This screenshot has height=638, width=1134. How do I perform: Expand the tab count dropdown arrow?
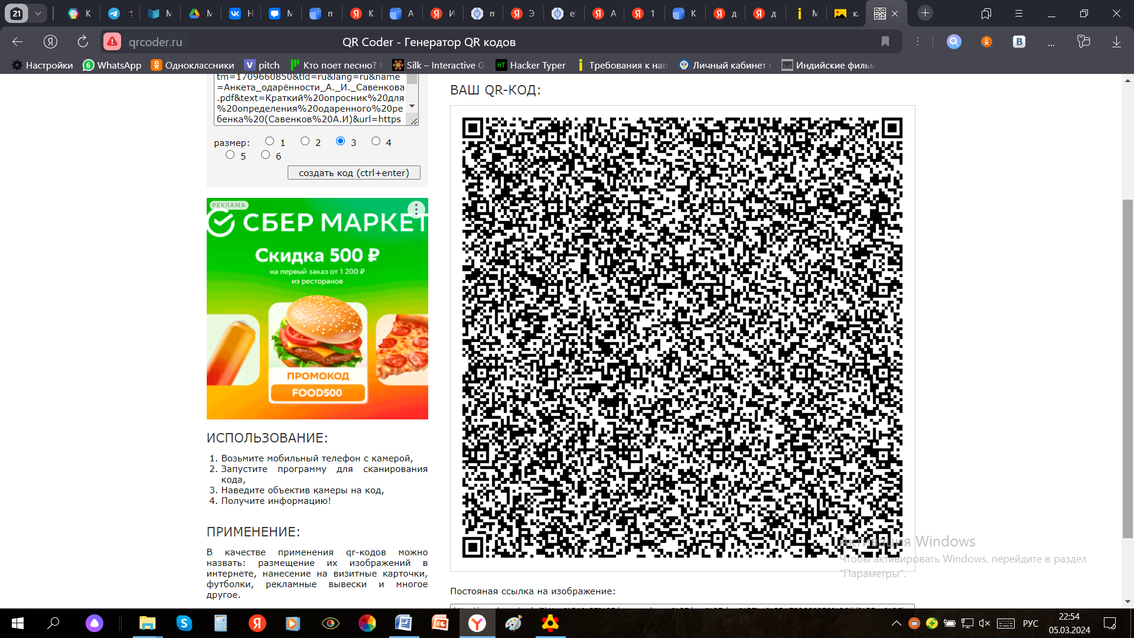click(38, 13)
